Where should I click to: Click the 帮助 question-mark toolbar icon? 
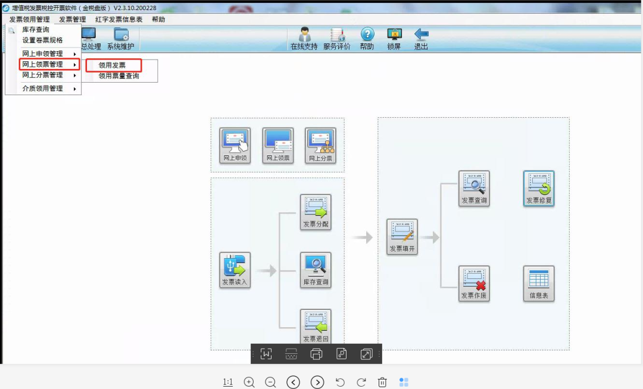367,39
